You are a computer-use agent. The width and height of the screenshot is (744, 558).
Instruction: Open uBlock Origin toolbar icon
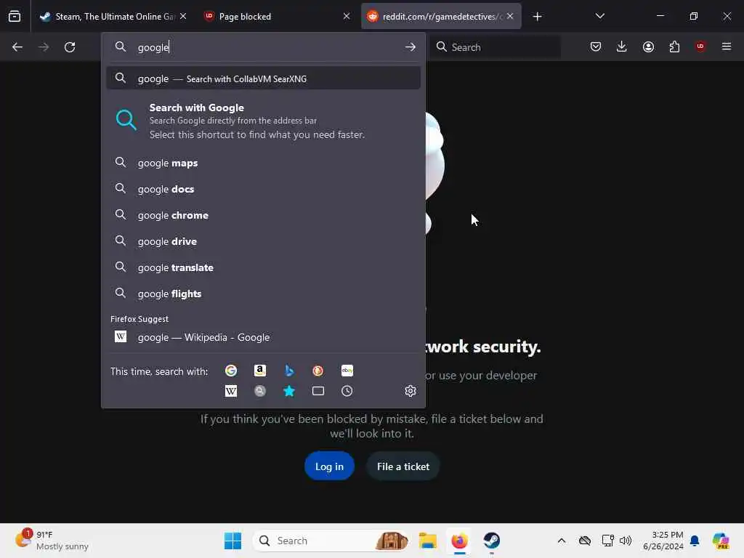point(700,46)
